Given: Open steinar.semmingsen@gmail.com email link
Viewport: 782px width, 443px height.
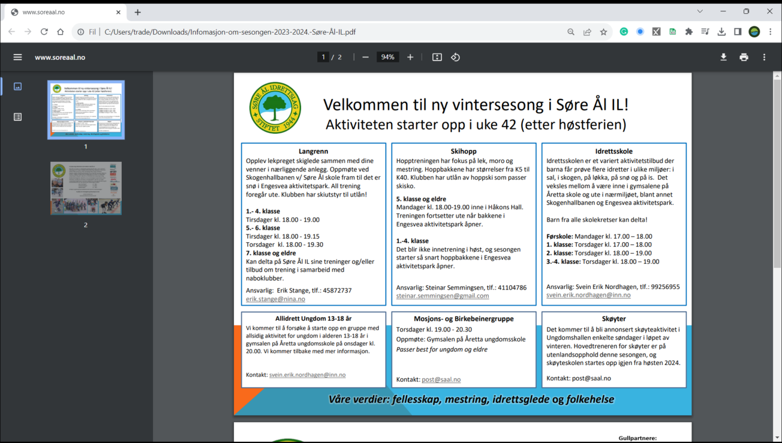Looking at the screenshot, I should point(442,296).
